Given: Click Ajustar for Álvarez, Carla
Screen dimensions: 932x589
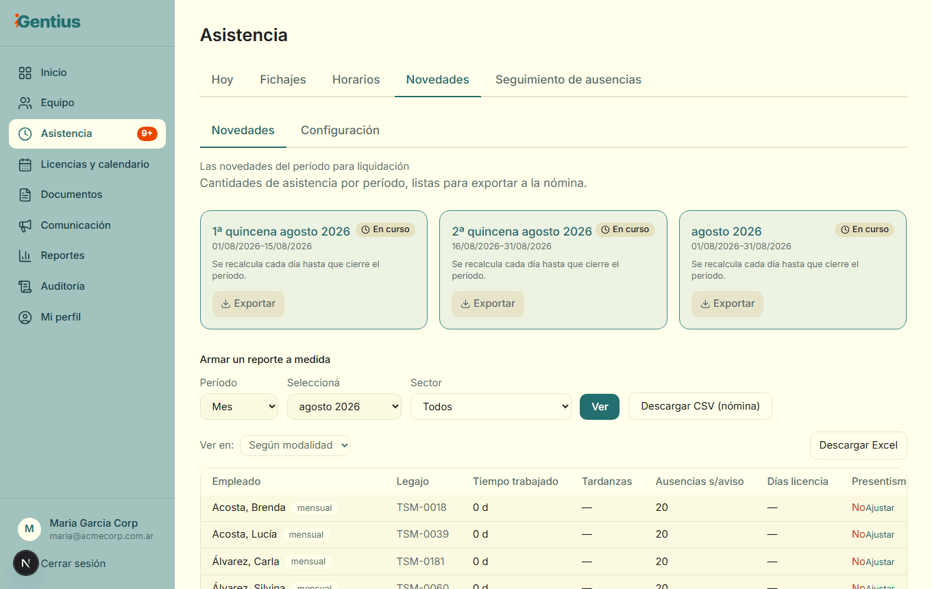Looking at the screenshot, I should click(x=880, y=562).
